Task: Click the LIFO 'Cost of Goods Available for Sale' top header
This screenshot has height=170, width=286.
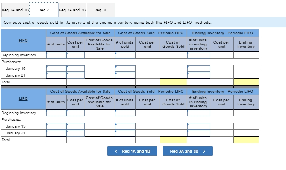Action: 80,92
